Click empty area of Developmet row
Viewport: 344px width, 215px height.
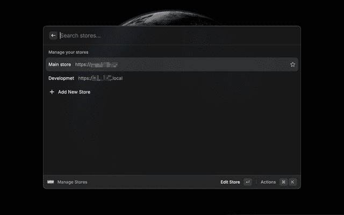[x=215, y=78]
